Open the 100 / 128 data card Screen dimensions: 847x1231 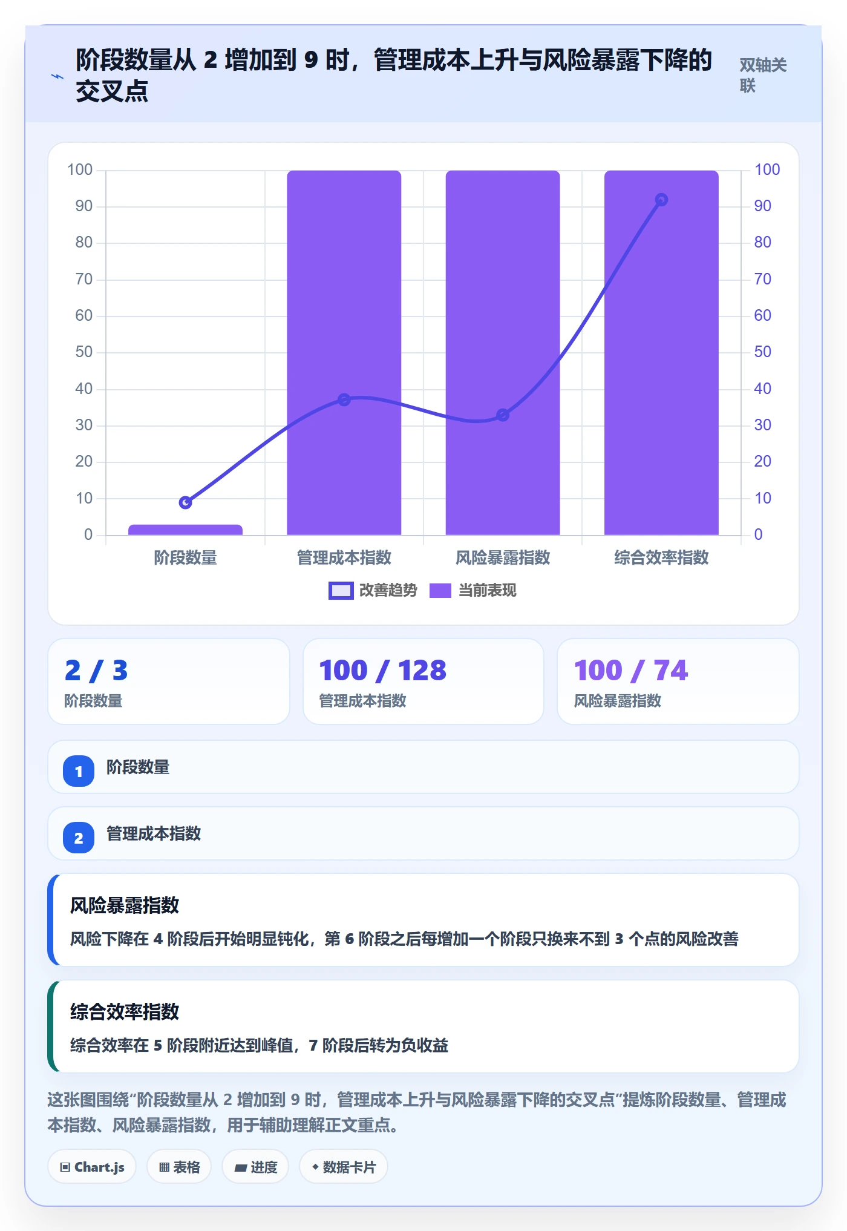point(423,681)
